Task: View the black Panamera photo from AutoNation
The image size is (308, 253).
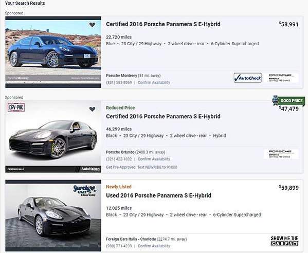Action: point(53,136)
